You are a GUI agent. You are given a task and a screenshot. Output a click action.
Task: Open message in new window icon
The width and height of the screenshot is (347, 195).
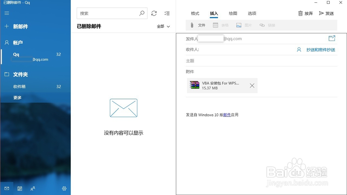coord(332,38)
